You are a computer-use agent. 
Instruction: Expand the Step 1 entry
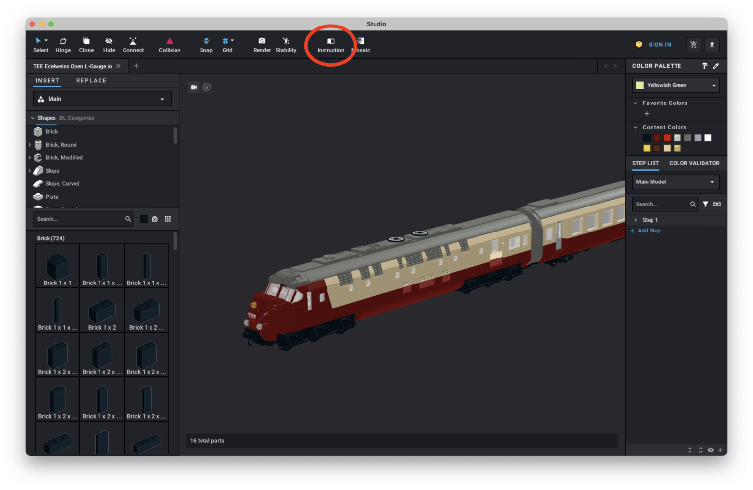point(636,220)
